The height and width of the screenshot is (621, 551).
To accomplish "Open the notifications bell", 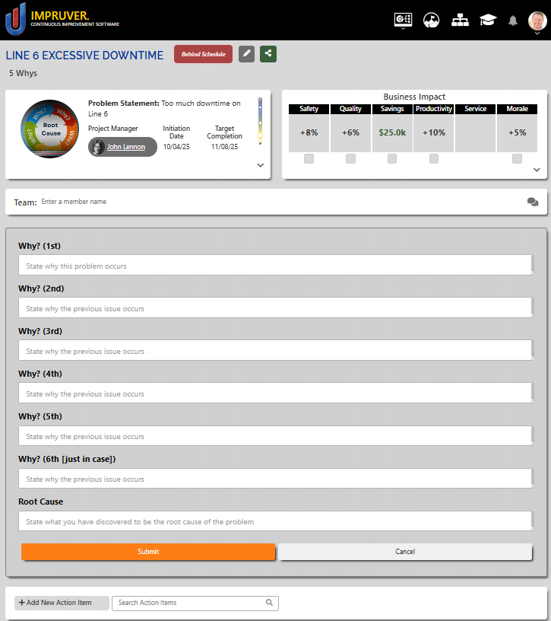I will 513,21.
